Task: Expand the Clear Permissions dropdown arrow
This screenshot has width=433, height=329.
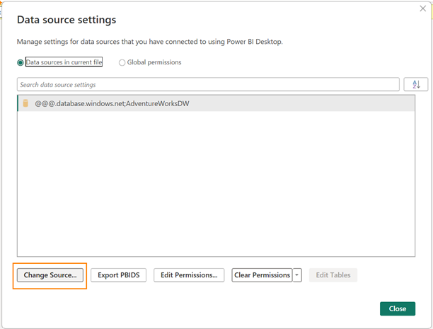Action: [297, 275]
